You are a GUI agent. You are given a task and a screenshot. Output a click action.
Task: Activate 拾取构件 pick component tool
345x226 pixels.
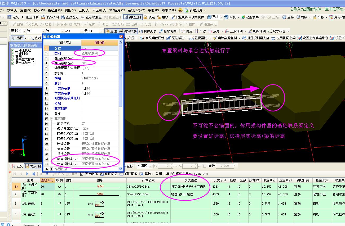(x=167, y=31)
